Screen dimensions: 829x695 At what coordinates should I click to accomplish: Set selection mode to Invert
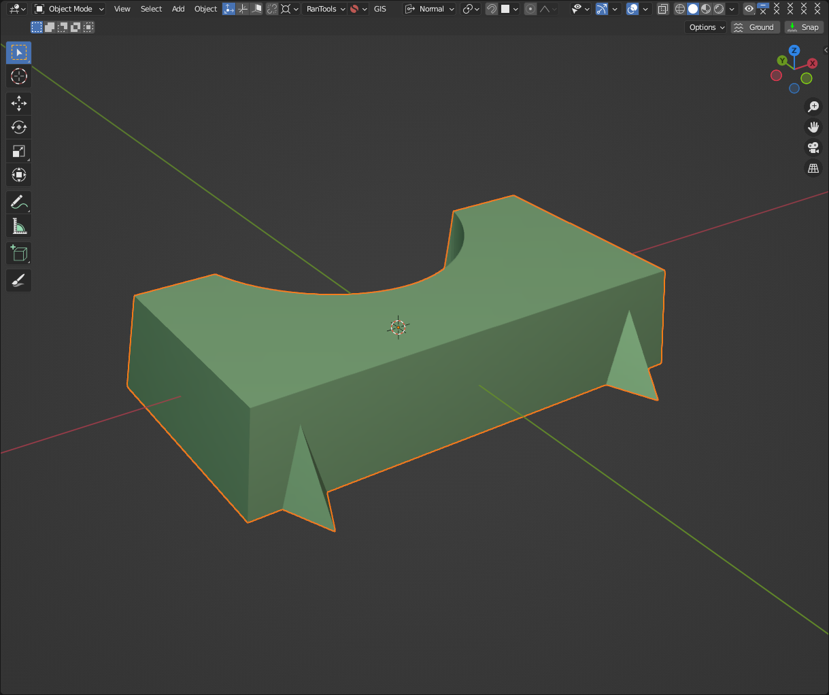pyautogui.click(x=75, y=27)
